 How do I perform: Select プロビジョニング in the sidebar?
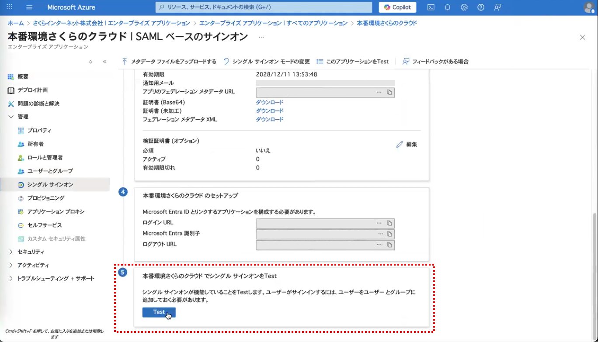pyautogui.click(x=46, y=198)
